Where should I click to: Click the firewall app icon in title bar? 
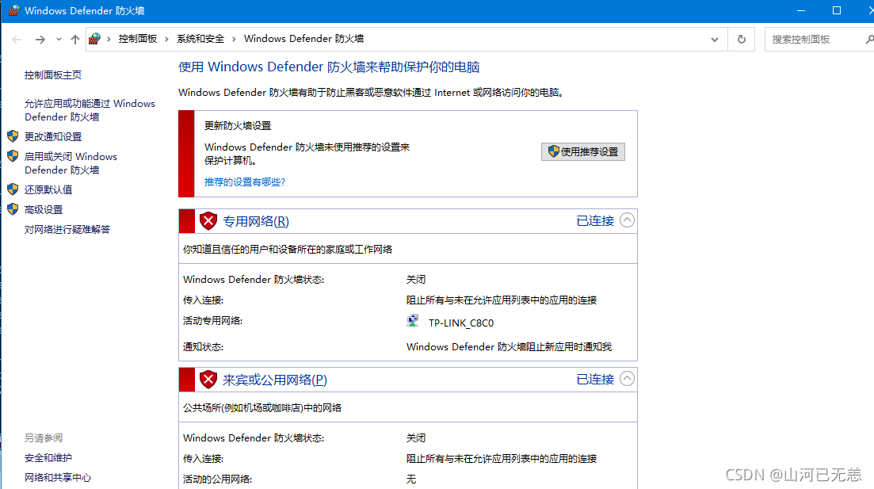(13, 10)
